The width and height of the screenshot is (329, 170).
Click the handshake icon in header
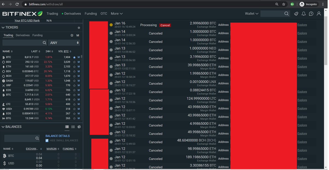pos(296,14)
